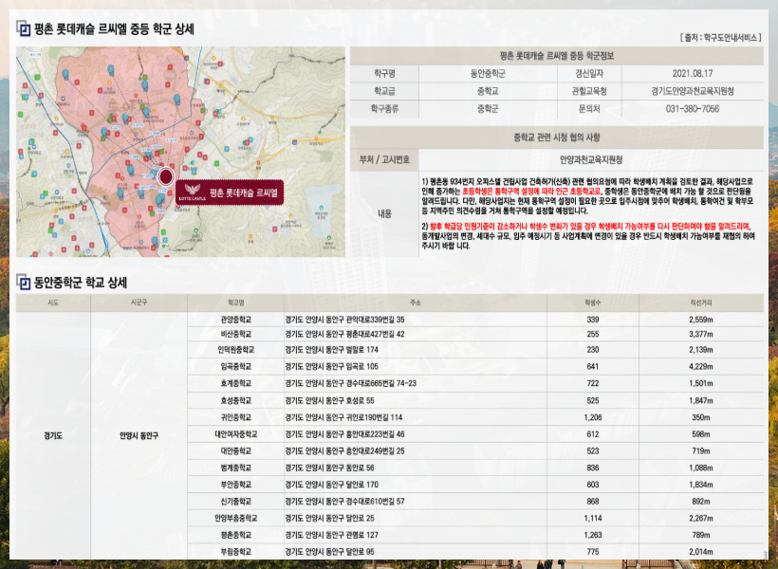The image size is (778, 569).
Task: Click student count 1,114
Action: coord(593,519)
